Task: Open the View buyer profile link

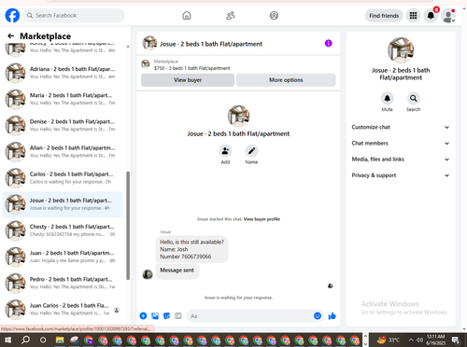Action: [x=262, y=219]
